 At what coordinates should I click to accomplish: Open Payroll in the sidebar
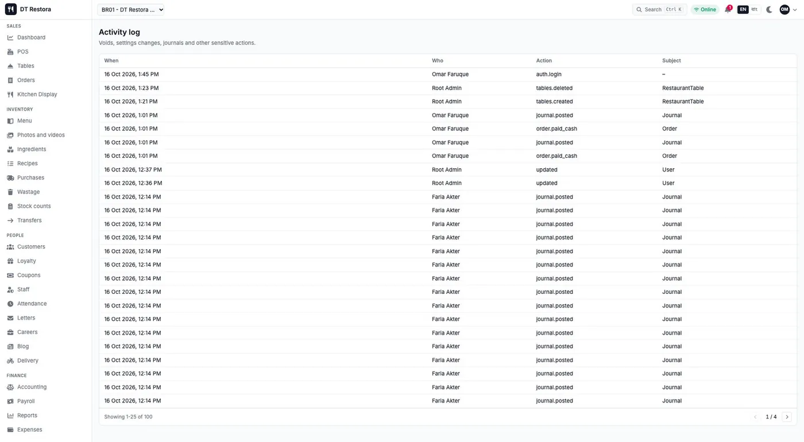26,401
